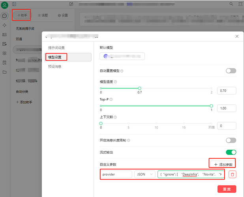
Task: Open the mini apps grid icon
Action: tap(4, 54)
